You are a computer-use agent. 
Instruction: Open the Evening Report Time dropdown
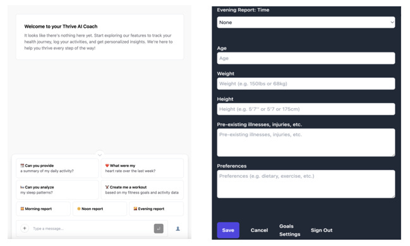(x=306, y=23)
